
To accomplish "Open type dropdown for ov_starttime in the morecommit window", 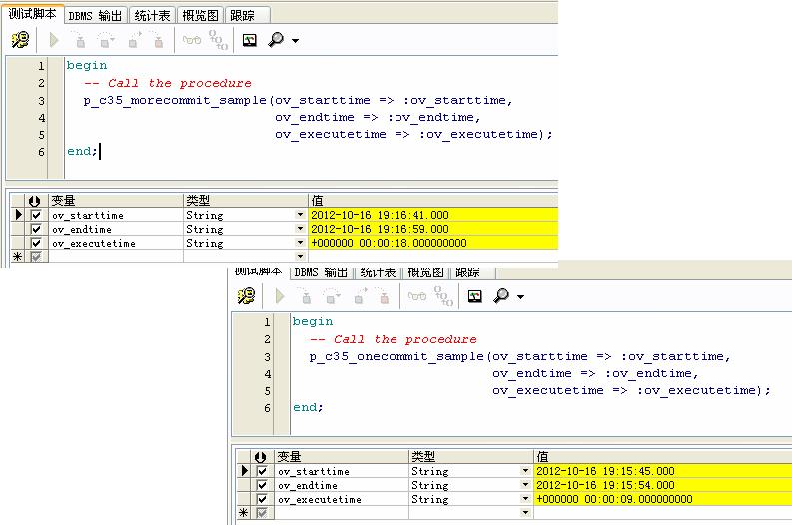I will coord(300,215).
